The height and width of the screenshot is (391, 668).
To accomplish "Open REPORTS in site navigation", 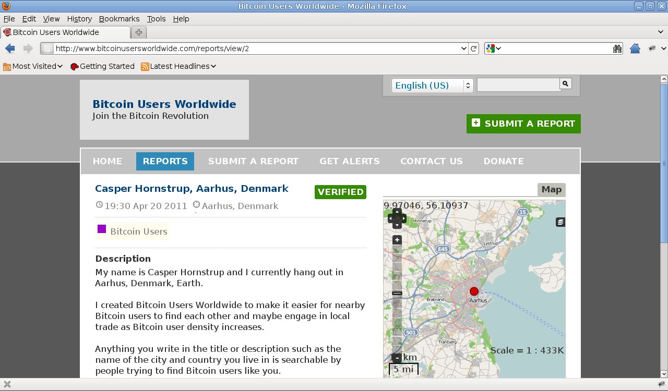I will (x=165, y=161).
